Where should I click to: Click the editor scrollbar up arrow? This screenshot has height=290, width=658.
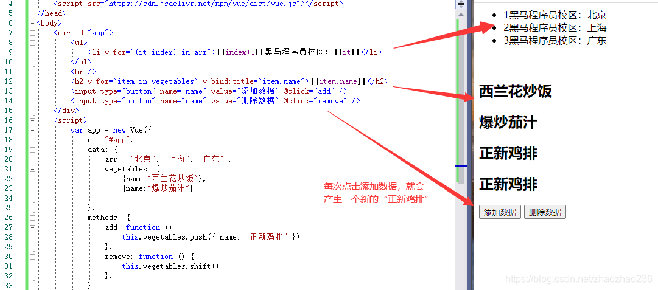pyautogui.click(x=461, y=14)
